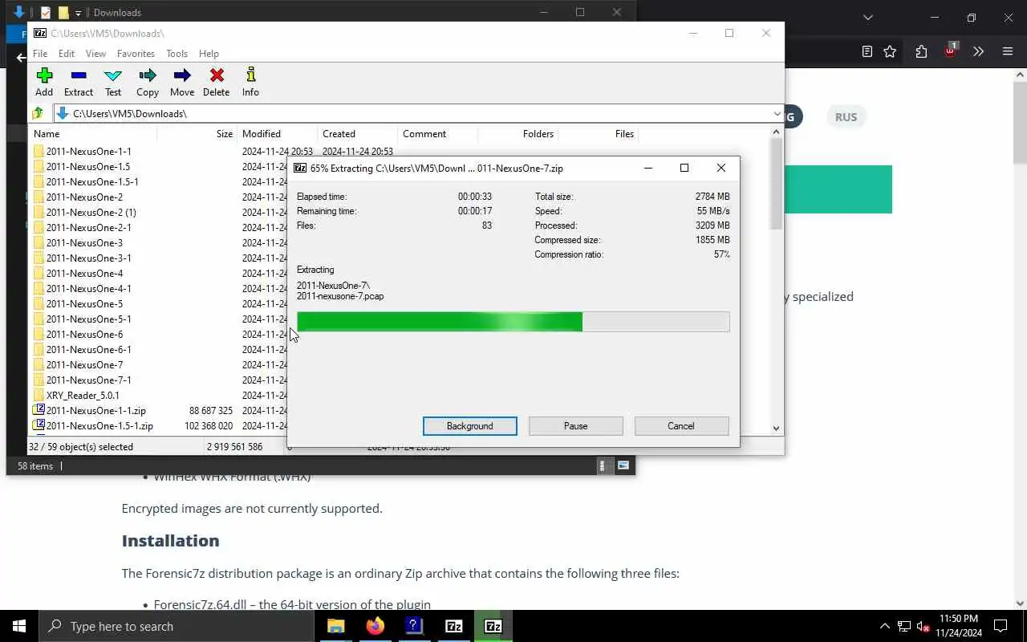Click the 7-Zip window title bar icon
The height and width of the screenshot is (642, 1027).
pyautogui.click(x=40, y=33)
